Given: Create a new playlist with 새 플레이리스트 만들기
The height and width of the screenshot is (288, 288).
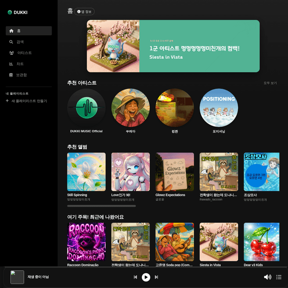Looking at the screenshot, I should [27, 101].
